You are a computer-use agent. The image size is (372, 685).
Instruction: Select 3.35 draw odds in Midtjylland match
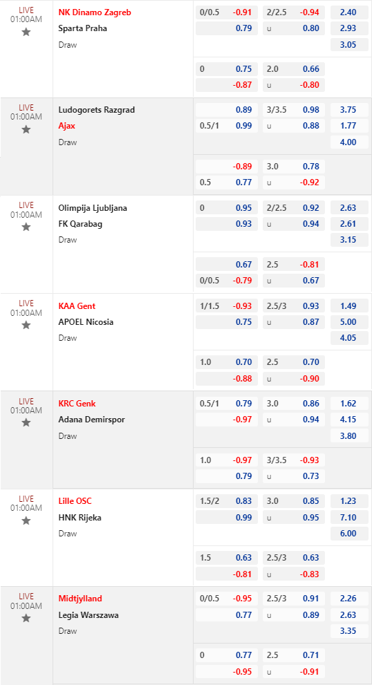coord(349,631)
